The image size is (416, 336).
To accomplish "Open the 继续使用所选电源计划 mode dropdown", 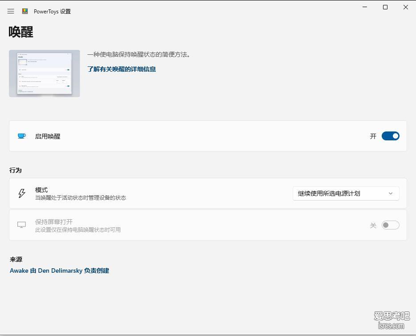I will tap(346, 193).
